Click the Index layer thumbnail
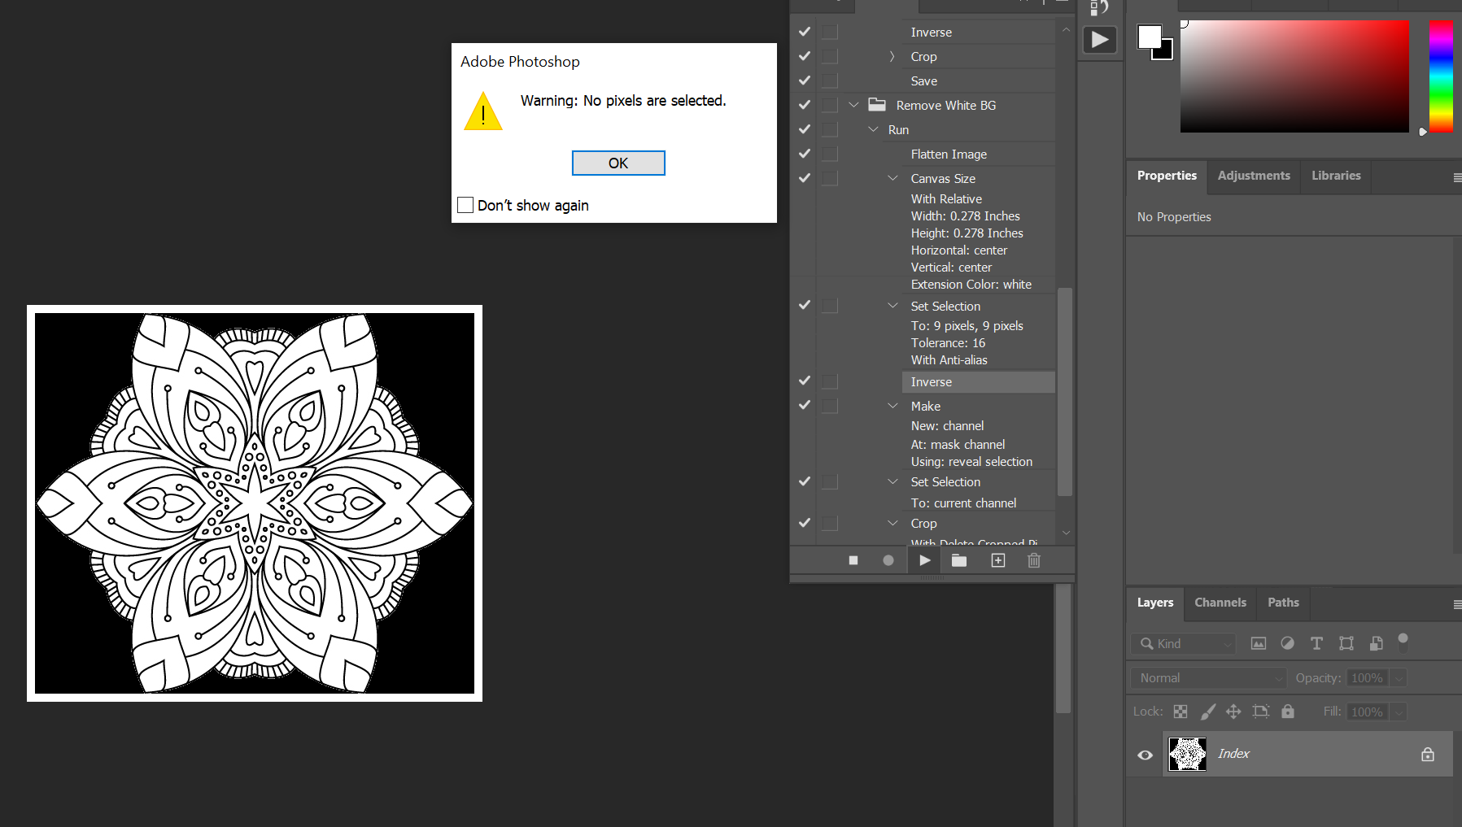Image resolution: width=1462 pixels, height=827 pixels. tap(1187, 754)
